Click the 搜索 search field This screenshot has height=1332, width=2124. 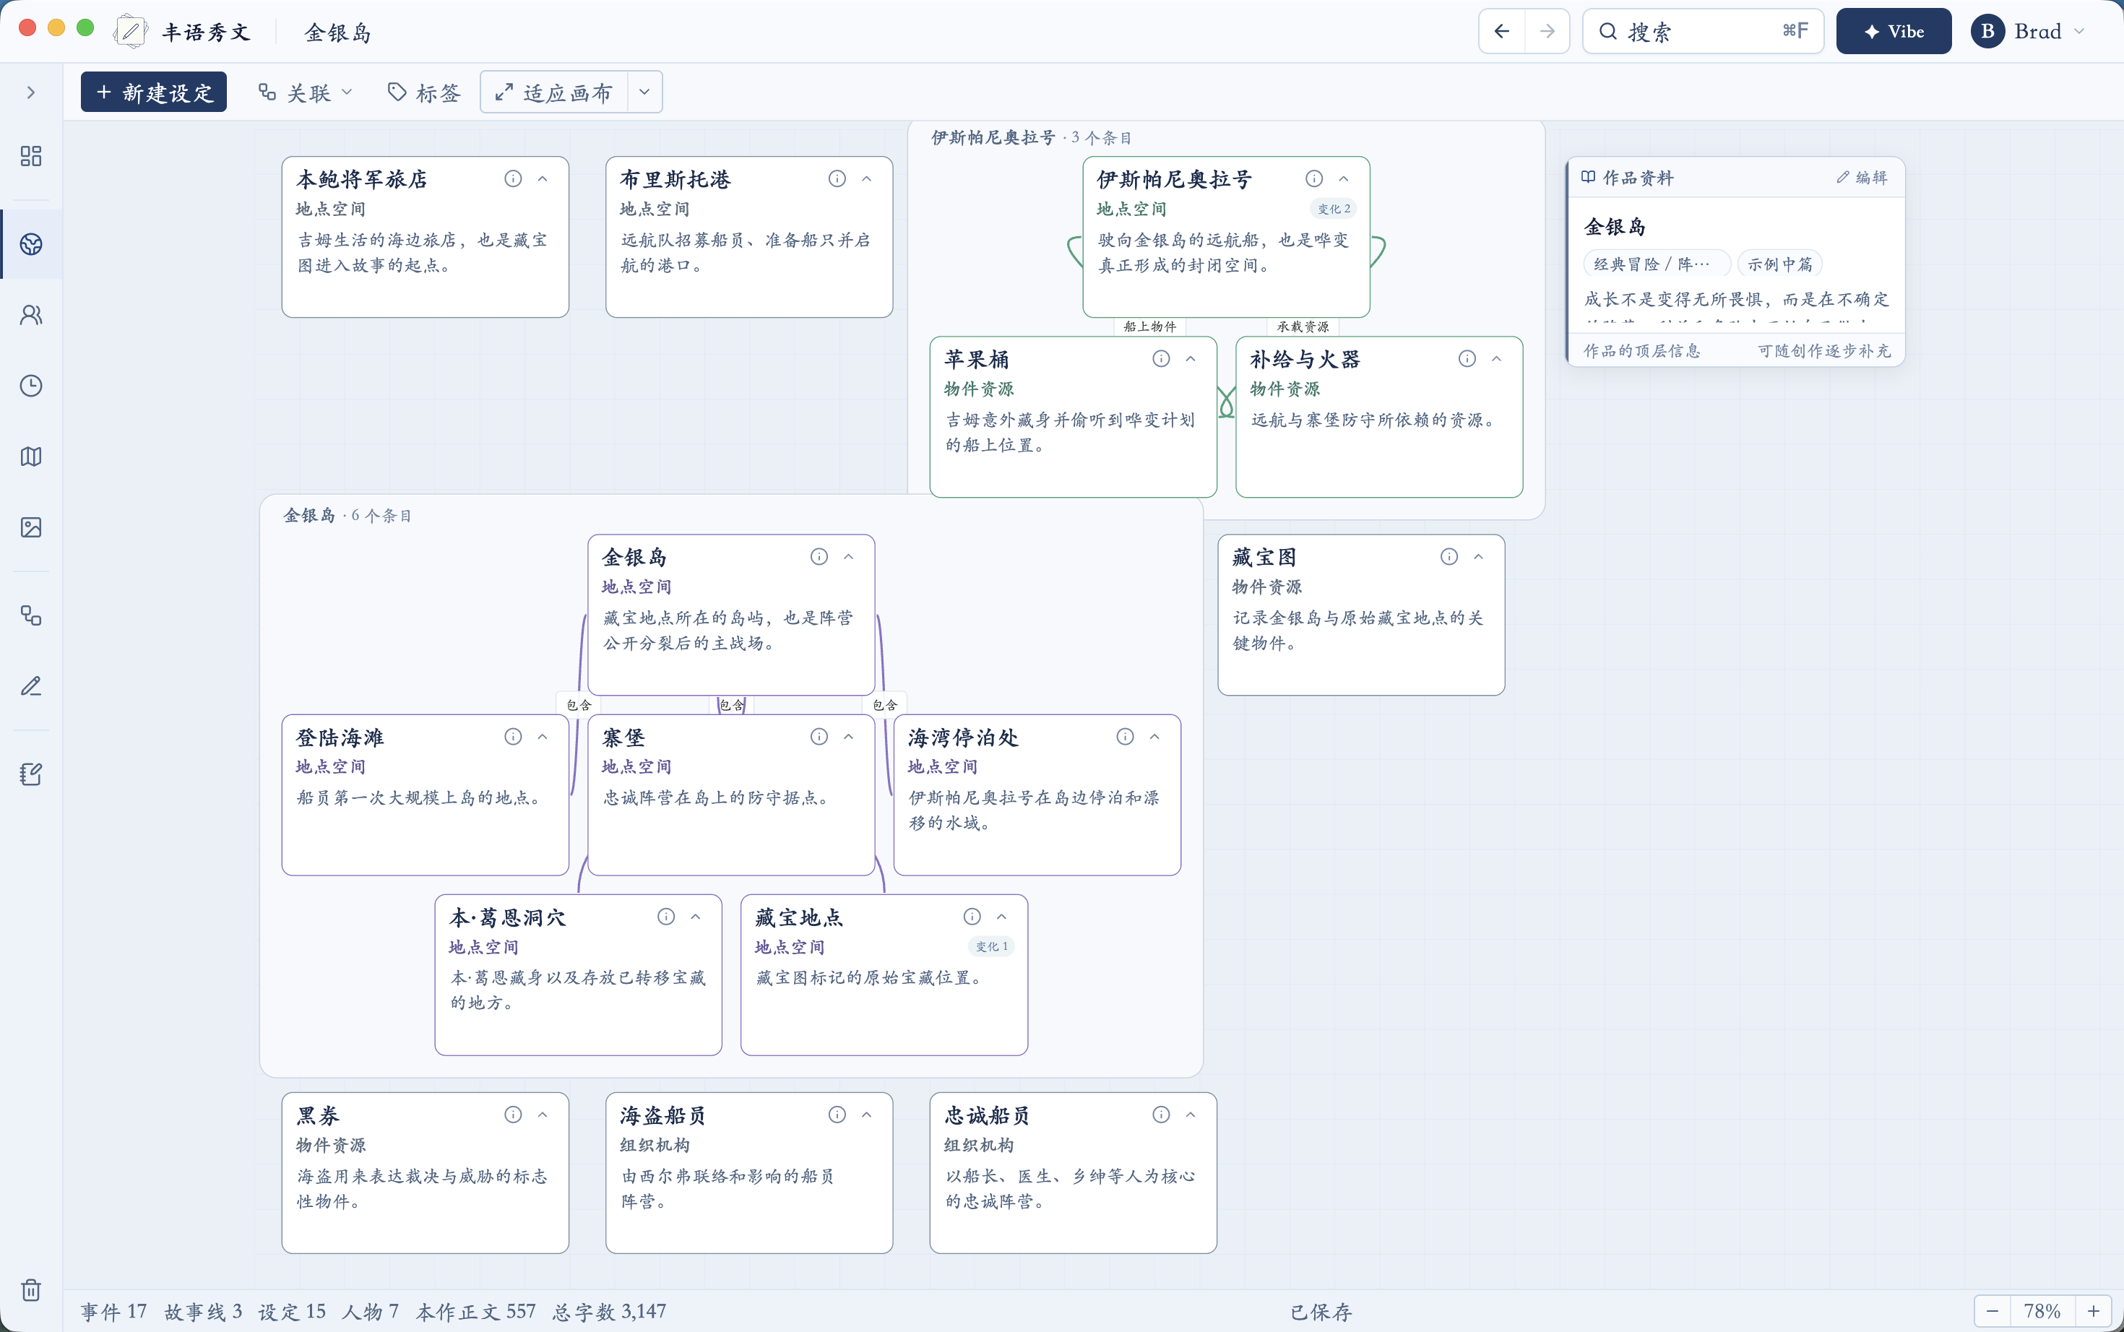(x=1703, y=32)
